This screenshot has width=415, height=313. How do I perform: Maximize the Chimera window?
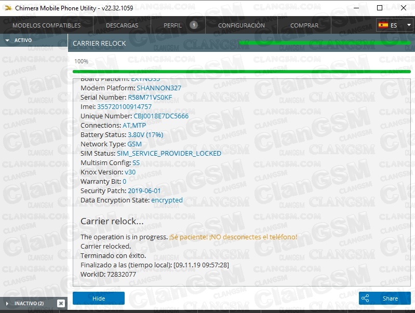pos(380,8)
